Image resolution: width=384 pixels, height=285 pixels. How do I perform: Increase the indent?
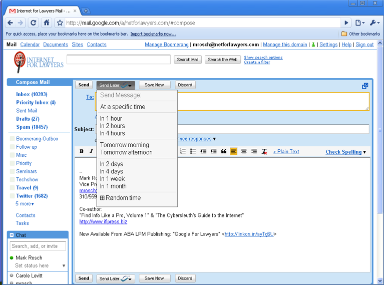coord(214,151)
